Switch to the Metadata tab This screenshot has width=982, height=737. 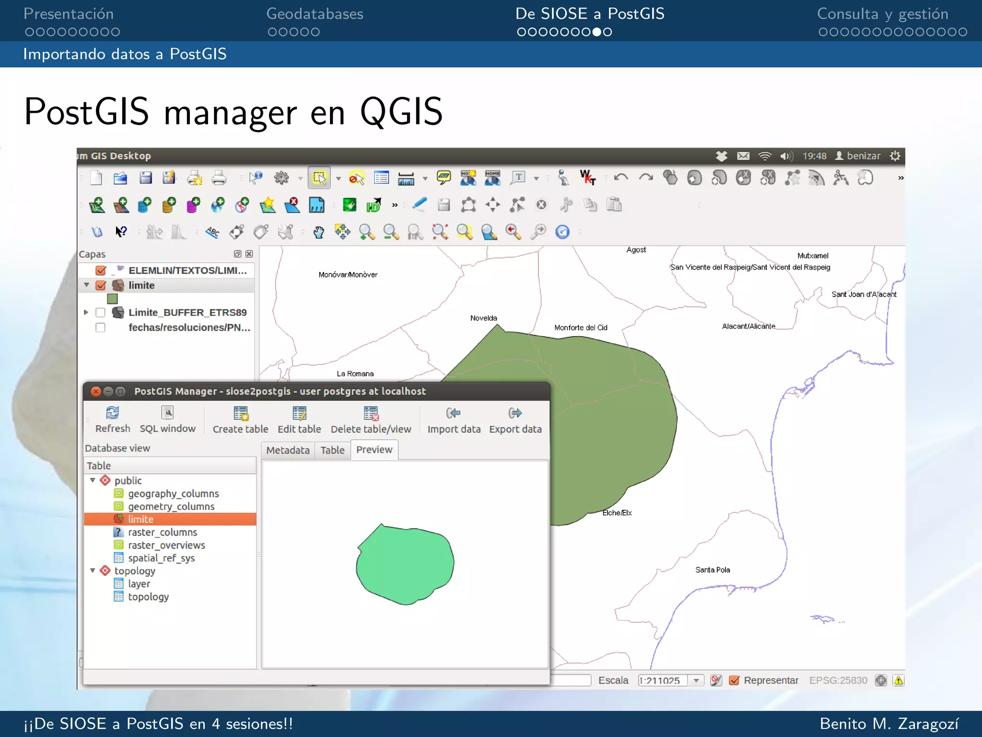tap(288, 450)
